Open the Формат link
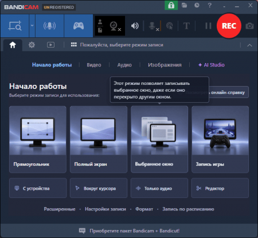 (x=144, y=209)
